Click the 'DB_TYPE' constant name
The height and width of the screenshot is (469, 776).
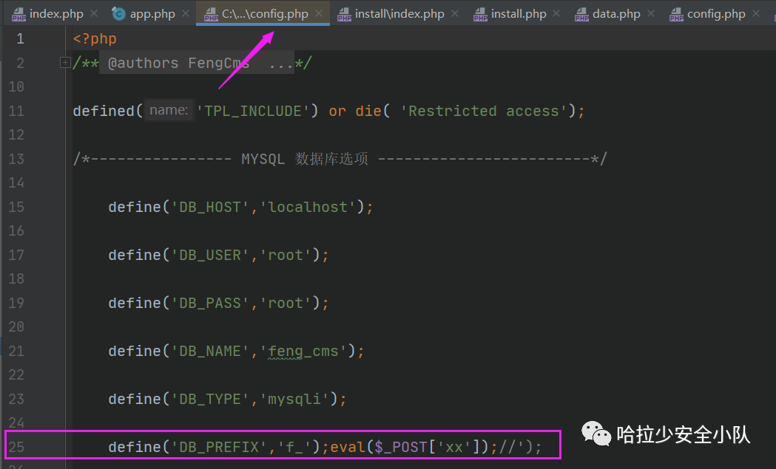(210, 399)
